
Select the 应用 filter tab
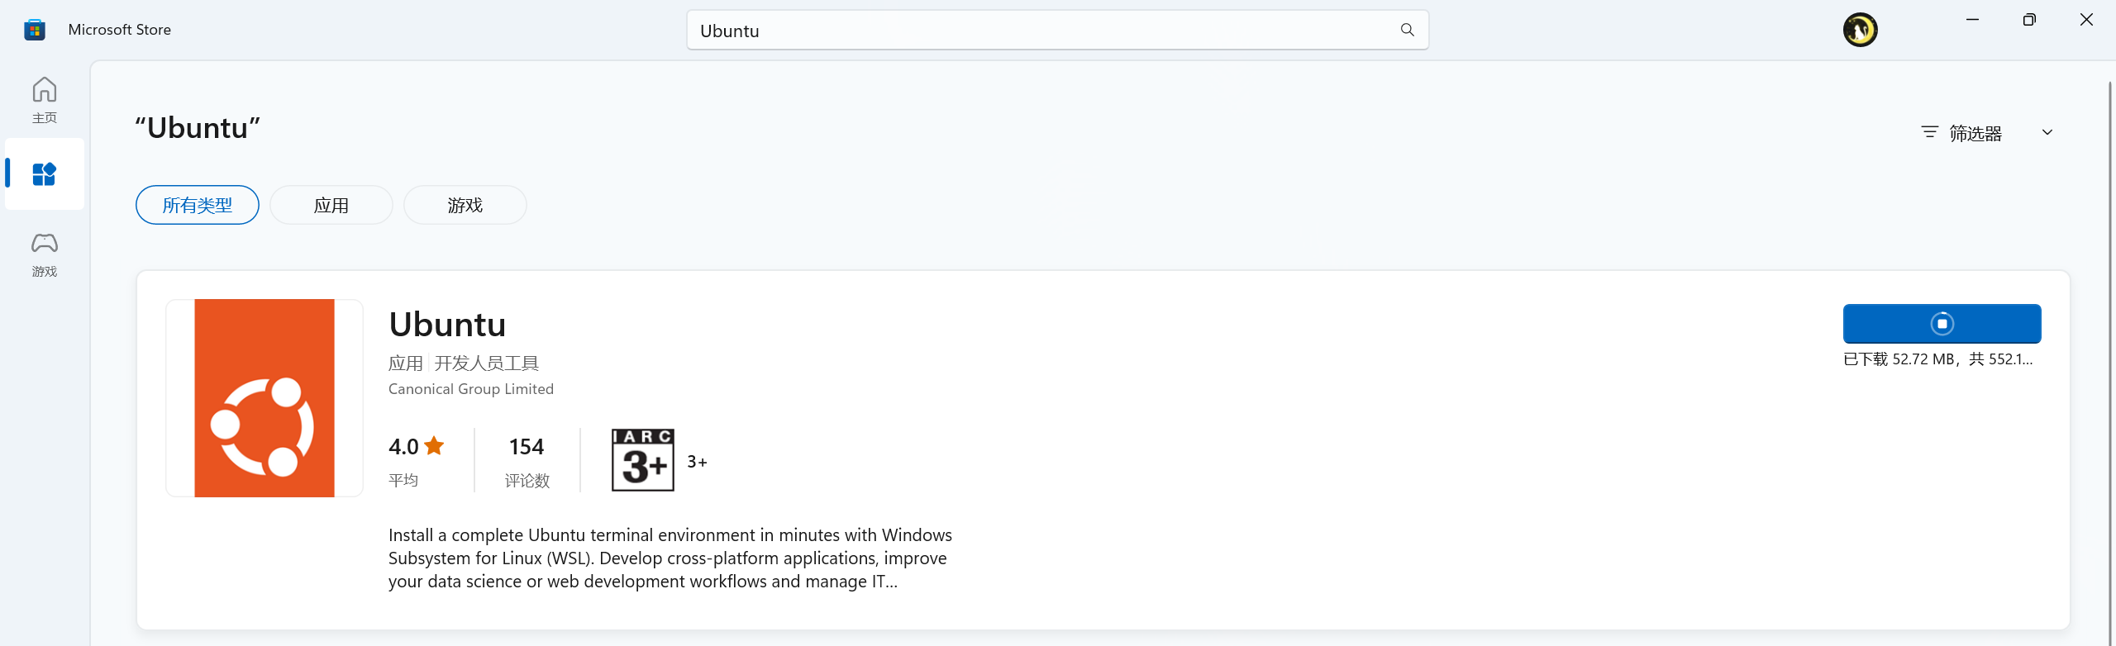point(331,205)
